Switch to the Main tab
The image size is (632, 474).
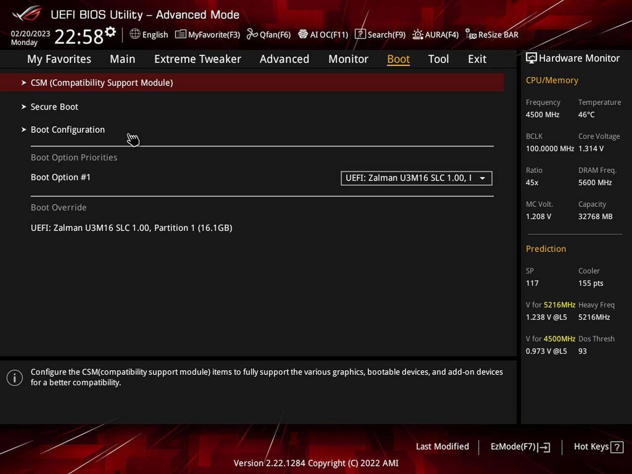coord(122,59)
